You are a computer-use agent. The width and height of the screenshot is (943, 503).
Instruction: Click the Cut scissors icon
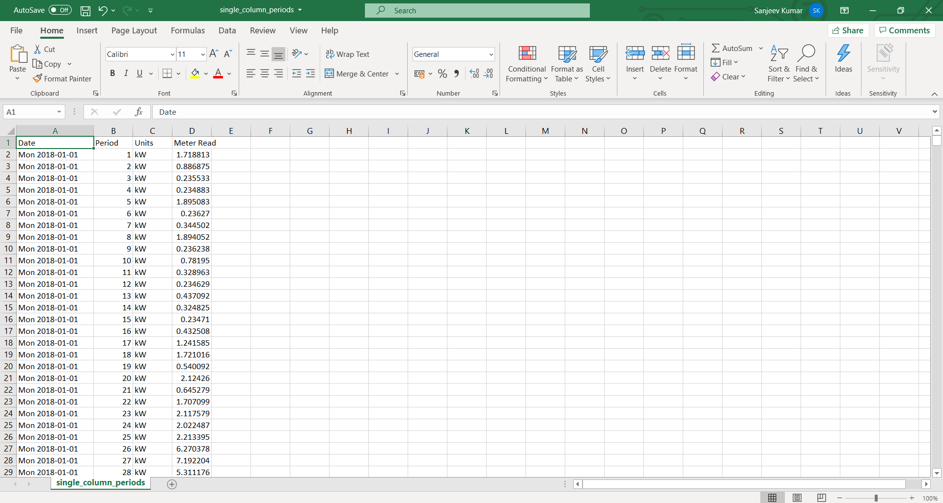click(x=37, y=49)
